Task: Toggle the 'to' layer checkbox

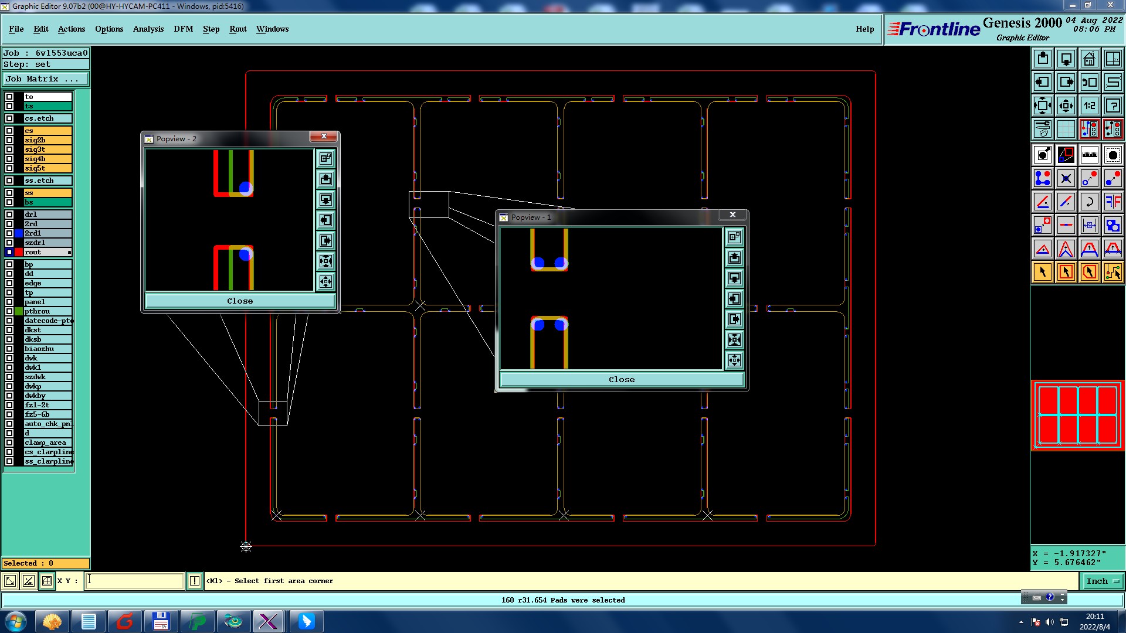Action: point(9,97)
